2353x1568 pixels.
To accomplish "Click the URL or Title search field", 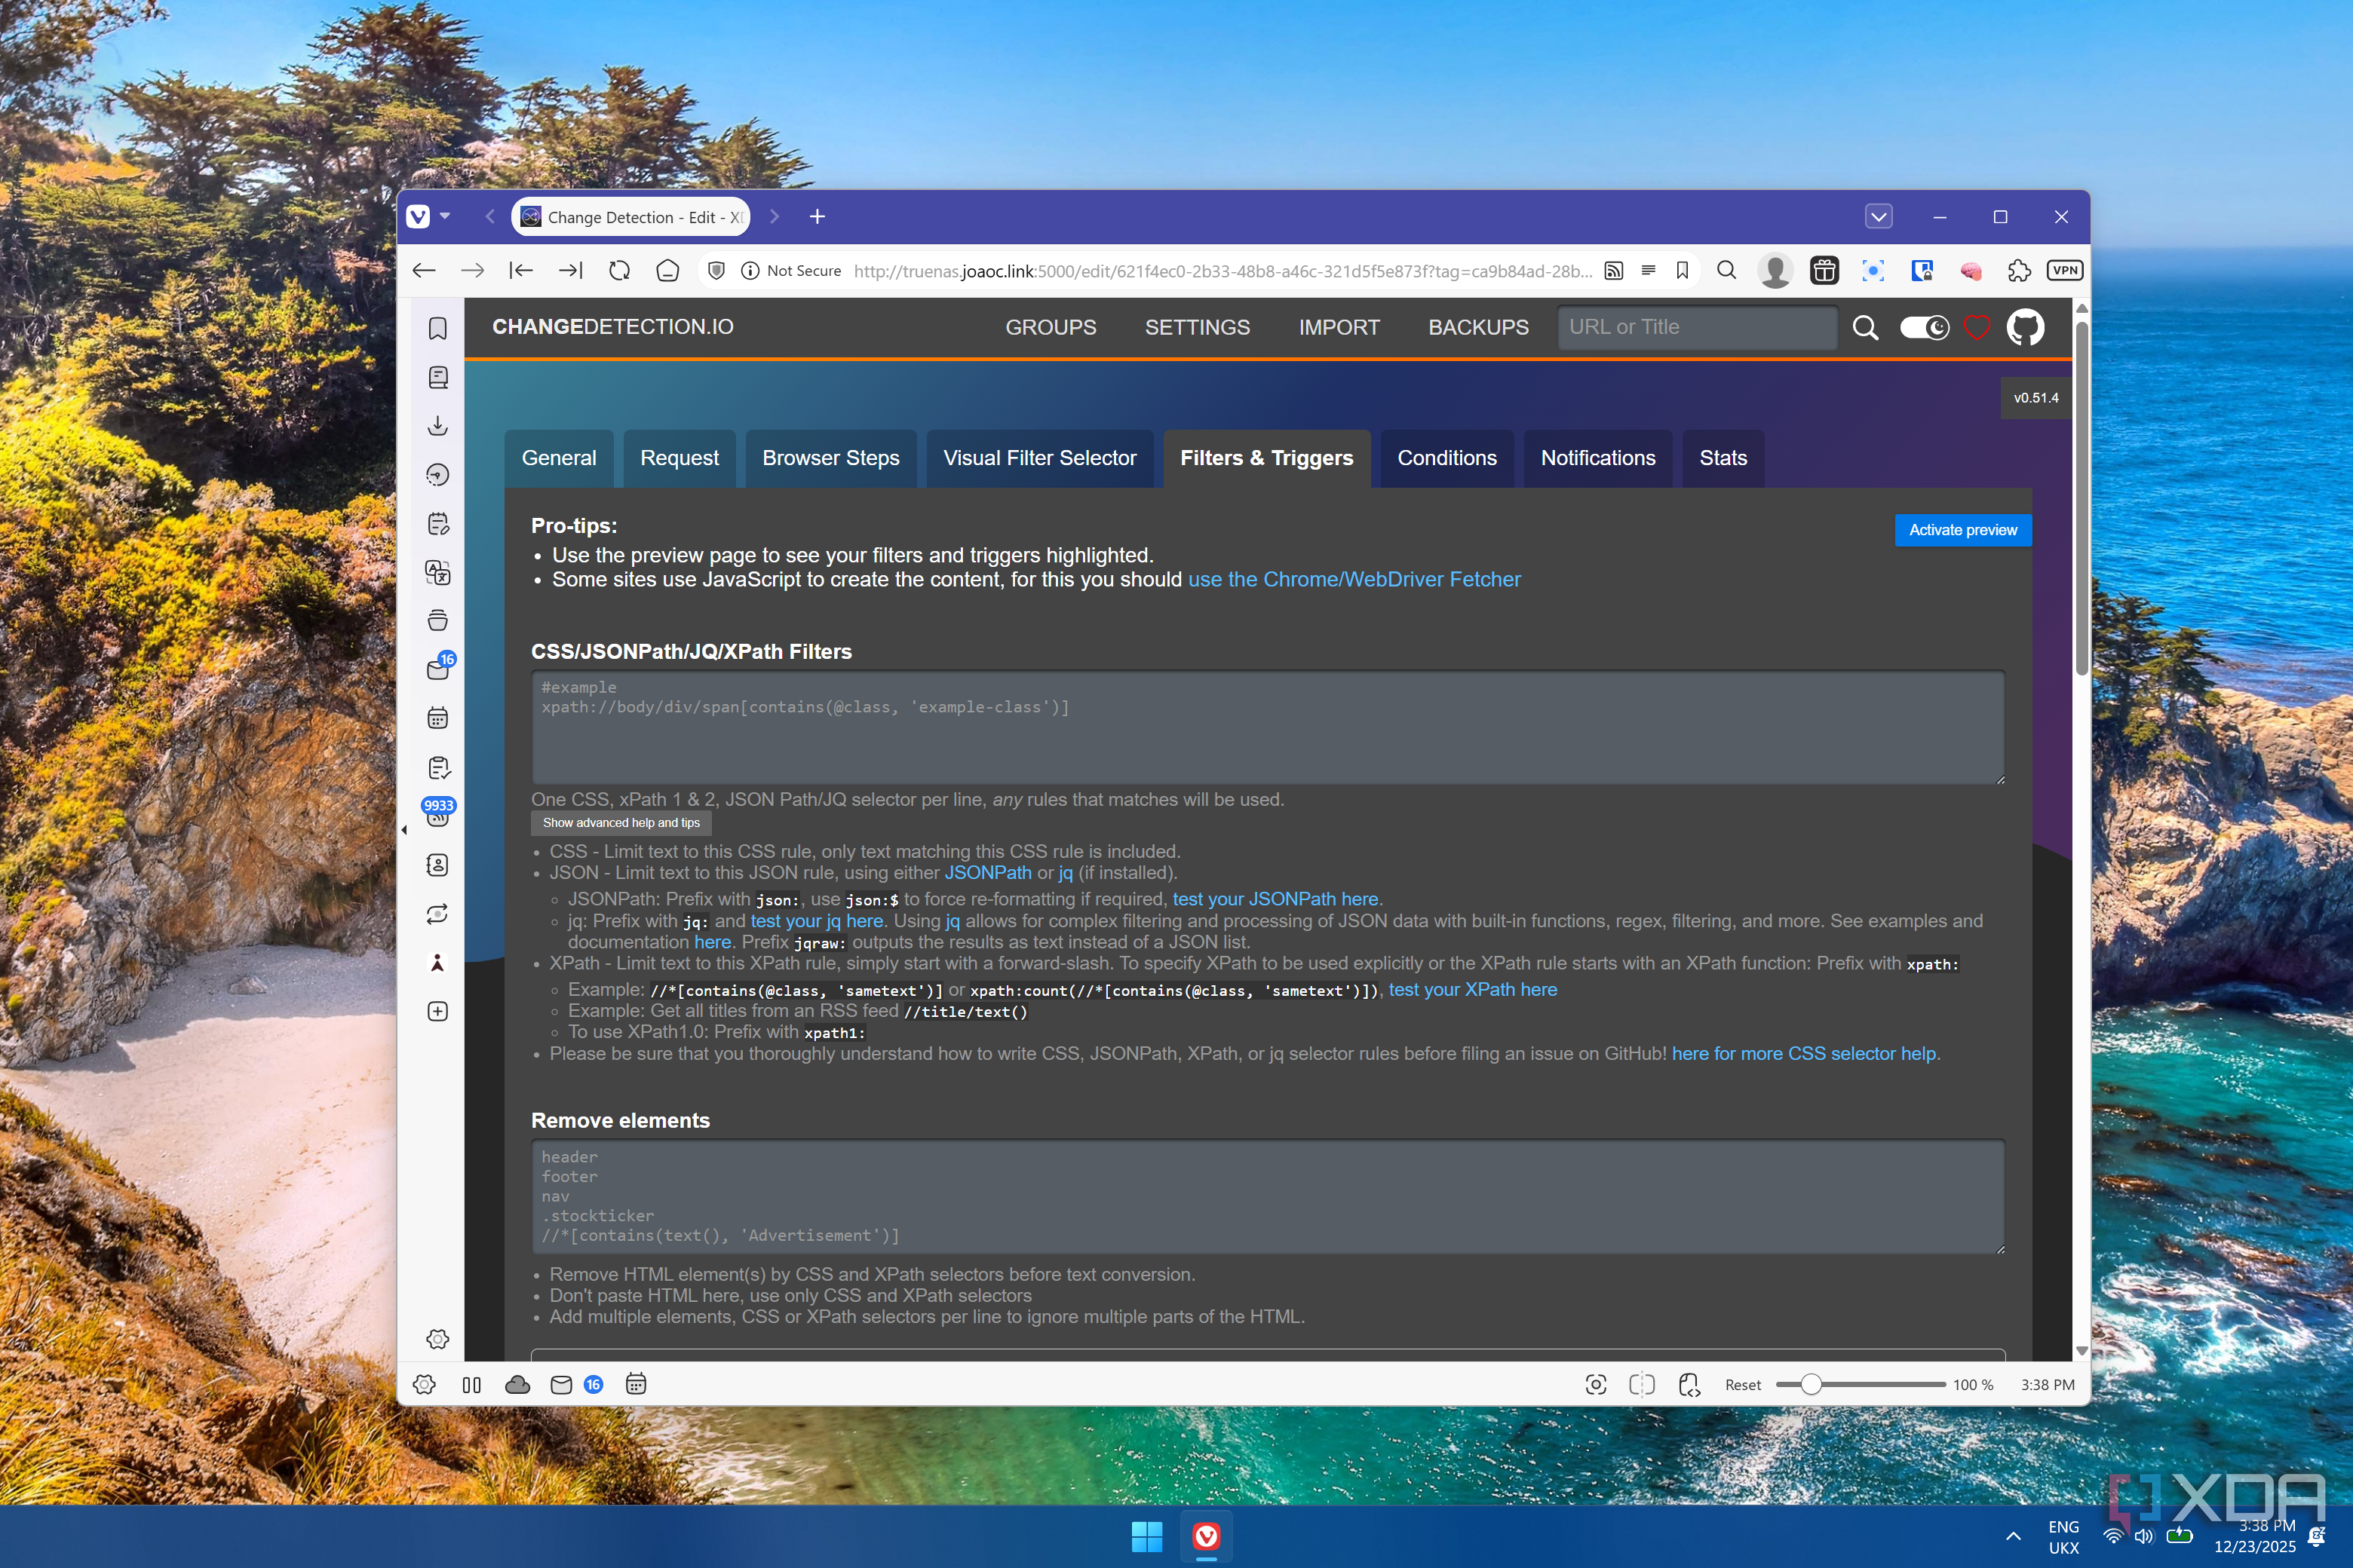I will coord(1697,327).
